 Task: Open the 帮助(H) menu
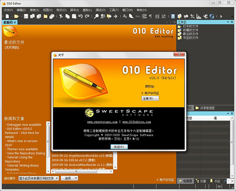tap(142, 10)
